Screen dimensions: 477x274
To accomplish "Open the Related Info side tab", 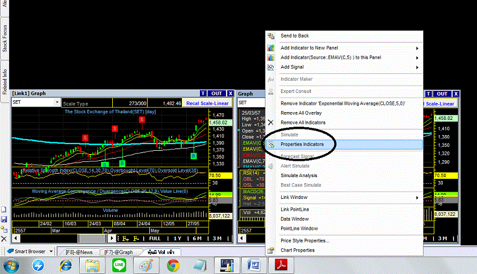I will click(x=4, y=81).
